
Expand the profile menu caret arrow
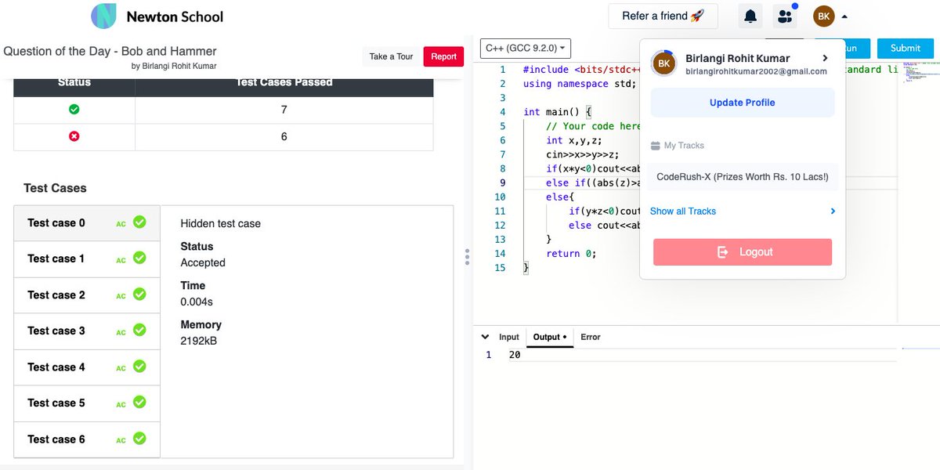tap(844, 16)
